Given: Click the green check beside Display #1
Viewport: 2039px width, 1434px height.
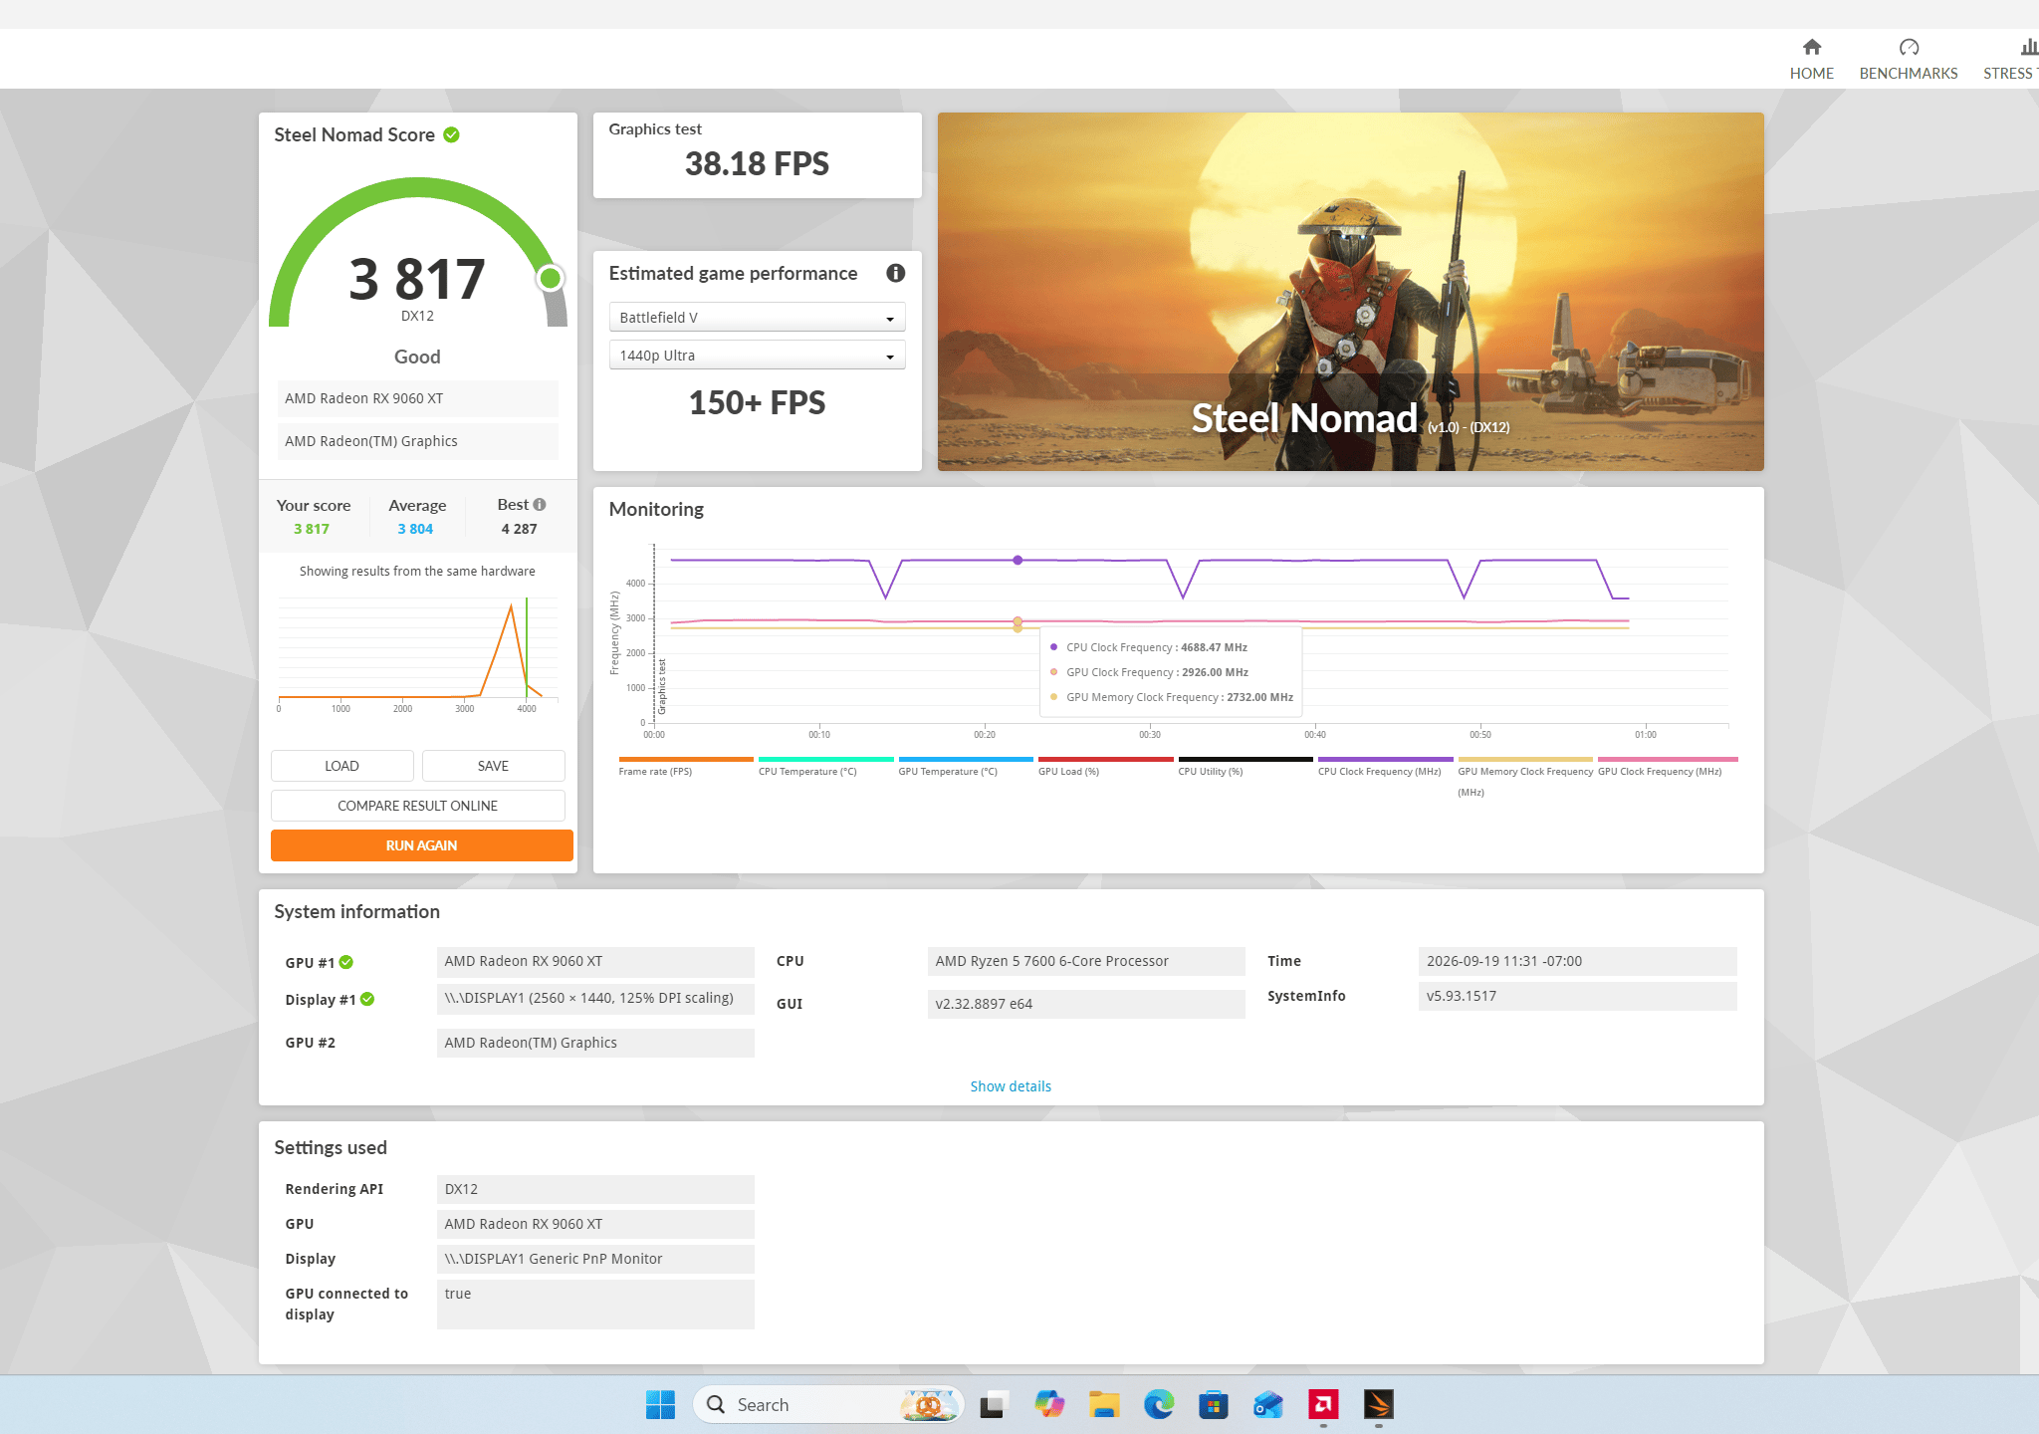Looking at the screenshot, I should [367, 999].
